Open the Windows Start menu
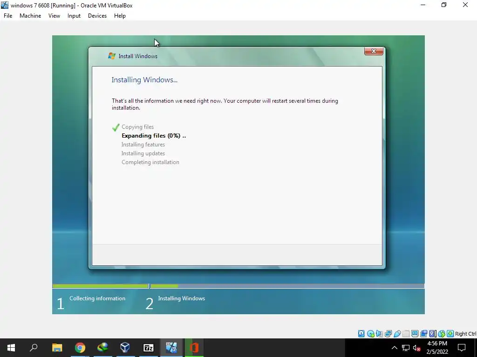 [11, 348]
